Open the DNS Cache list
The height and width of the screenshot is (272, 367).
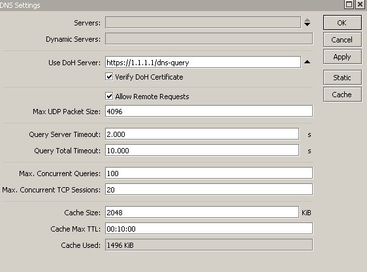click(x=342, y=95)
